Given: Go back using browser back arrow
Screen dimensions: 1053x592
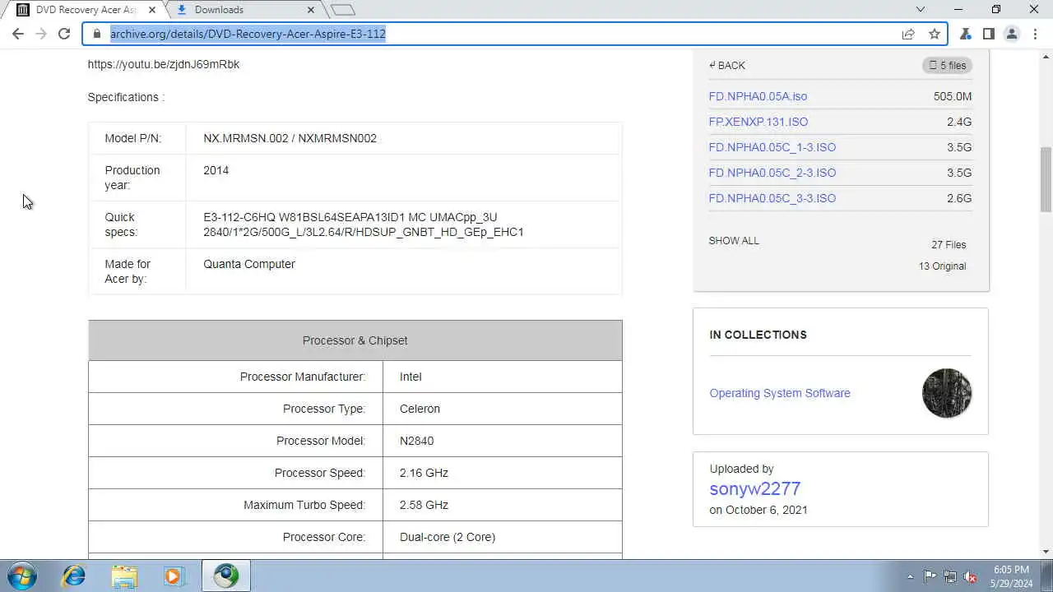Looking at the screenshot, I should (18, 34).
